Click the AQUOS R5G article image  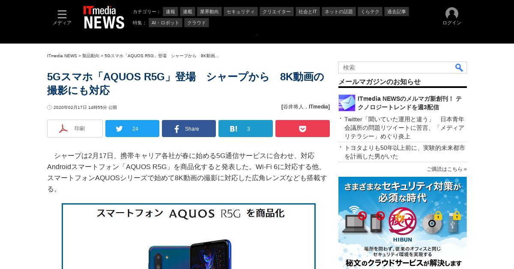point(188,236)
